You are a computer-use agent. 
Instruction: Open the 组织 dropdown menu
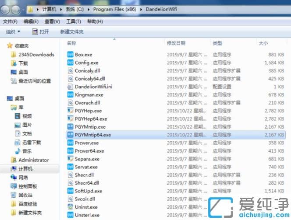13,31
